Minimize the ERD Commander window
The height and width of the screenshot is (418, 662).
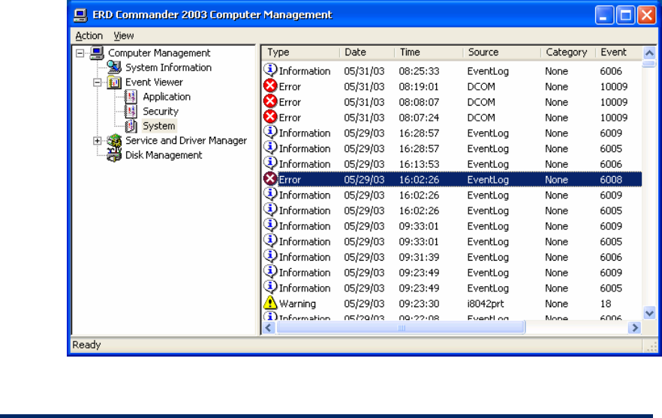(604, 16)
